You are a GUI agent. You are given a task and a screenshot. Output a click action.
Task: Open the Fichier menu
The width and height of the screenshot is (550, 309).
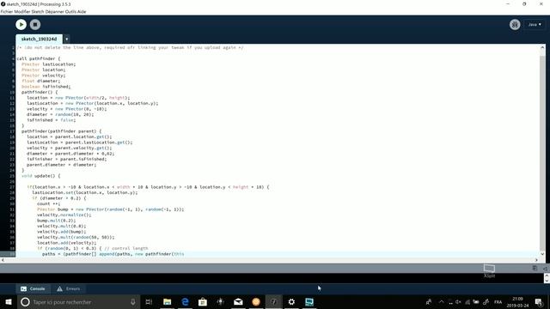tap(7, 11)
